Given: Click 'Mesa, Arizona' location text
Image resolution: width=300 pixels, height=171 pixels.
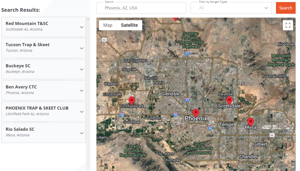Looking at the screenshot, I should (18, 135).
